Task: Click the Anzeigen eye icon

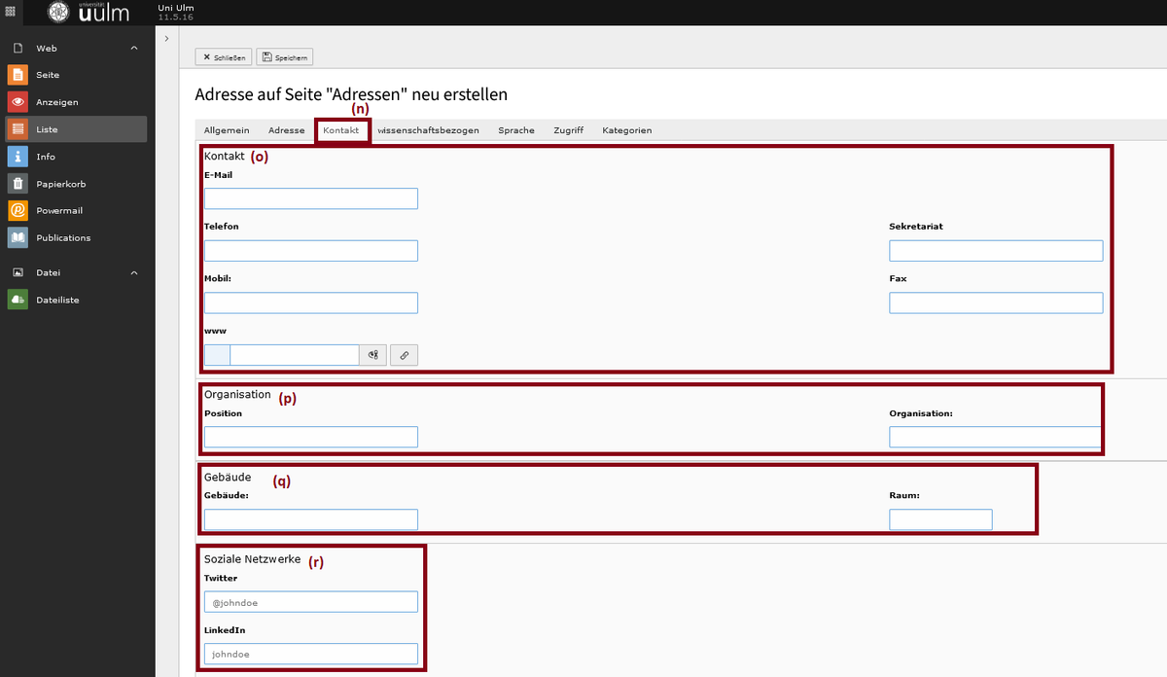Action: click(x=18, y=102)
